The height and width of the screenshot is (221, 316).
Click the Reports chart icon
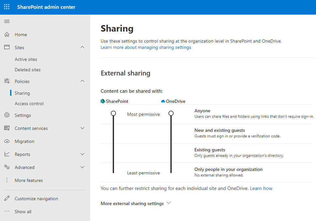(7, 154)
